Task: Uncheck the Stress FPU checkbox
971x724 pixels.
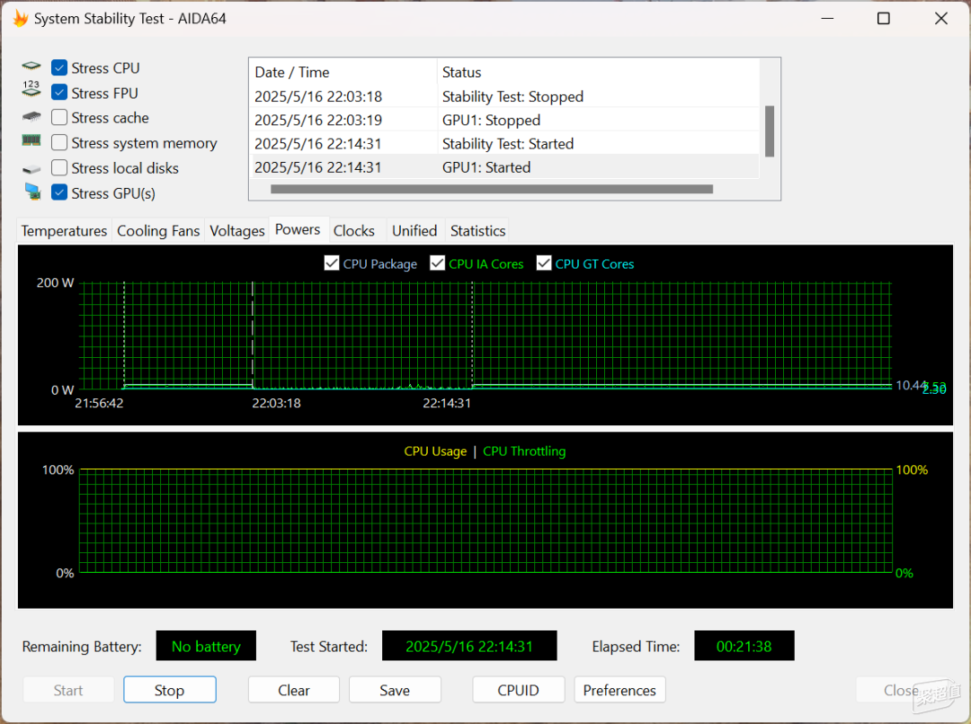Action: coord(59,93)
